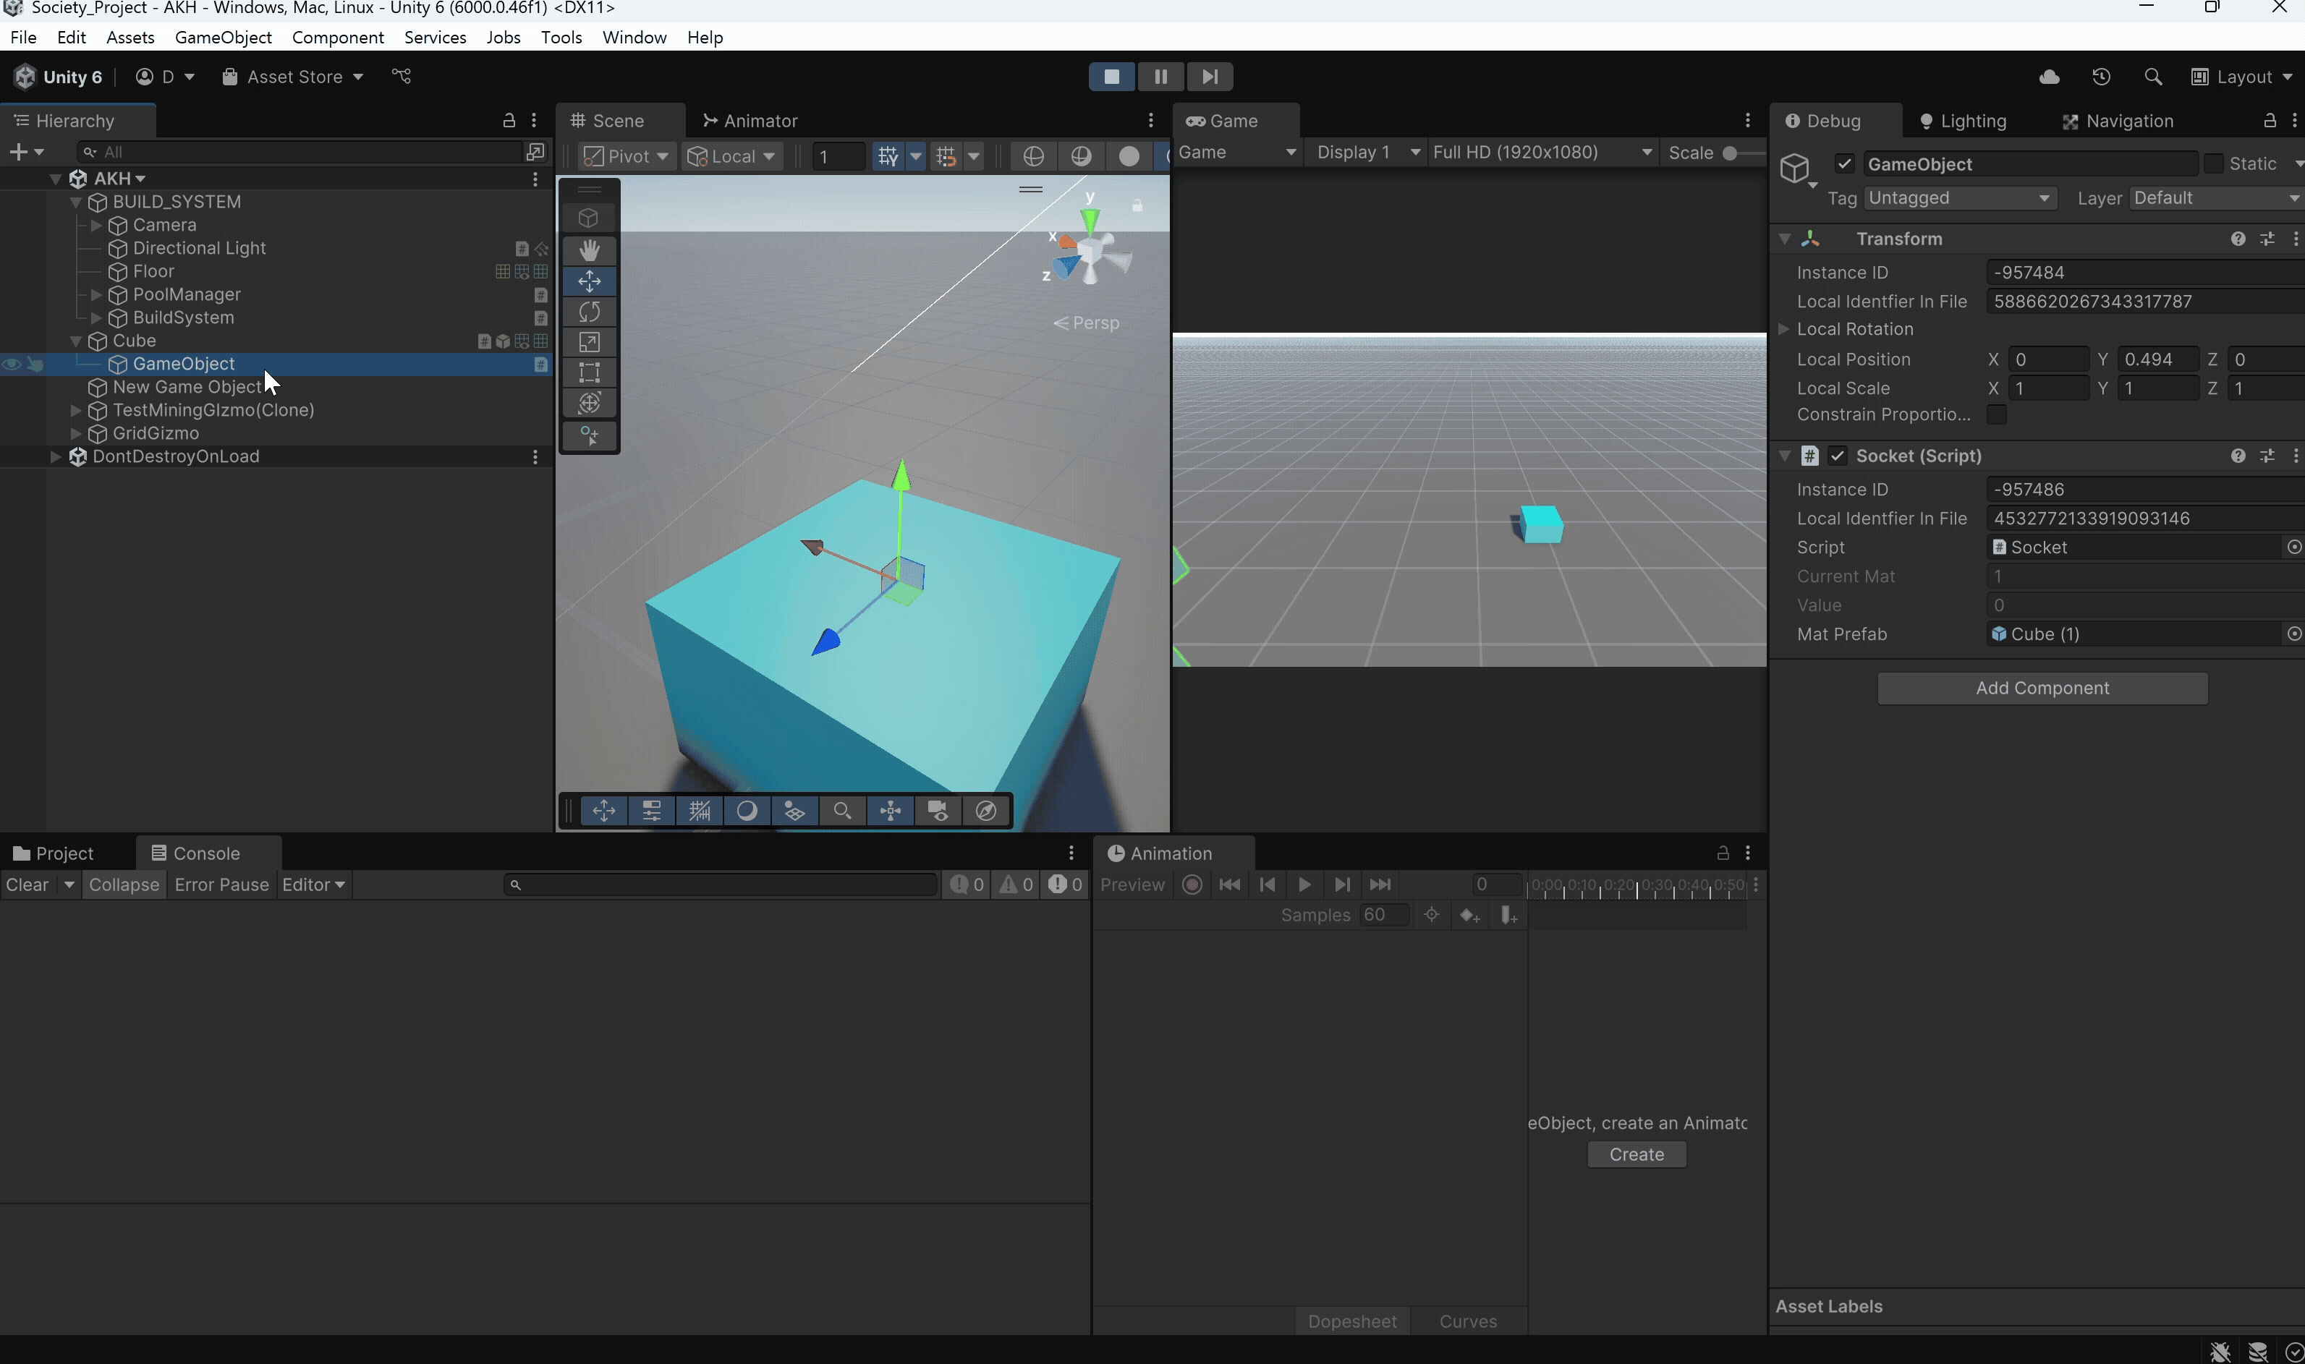
Task: Click the Add Component button
Action: pyautogui.click(x=2042, y=689)
